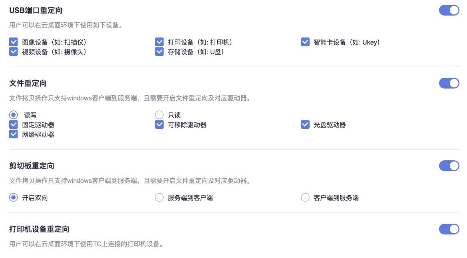Disable 智能卡设备（如: Ukey）

pos(305,41)
